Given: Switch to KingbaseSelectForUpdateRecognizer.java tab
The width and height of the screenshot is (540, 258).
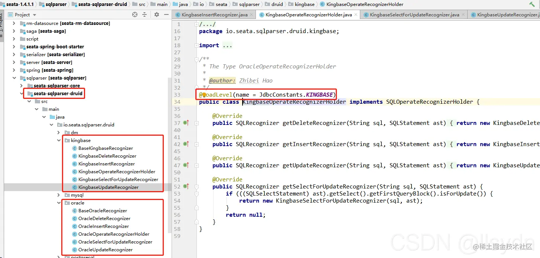Looking at the screenshot, I should point(414,15).
